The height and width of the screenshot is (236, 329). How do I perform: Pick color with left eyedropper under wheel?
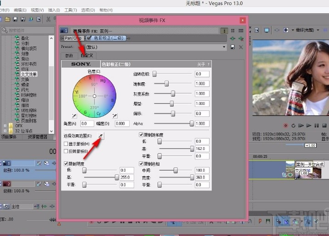[74, 115]
